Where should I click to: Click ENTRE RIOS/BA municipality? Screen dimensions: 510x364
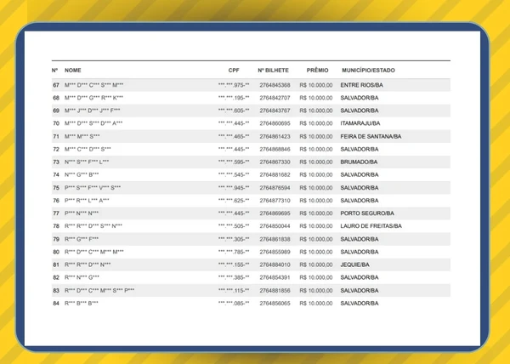click(x=362, y=85)
